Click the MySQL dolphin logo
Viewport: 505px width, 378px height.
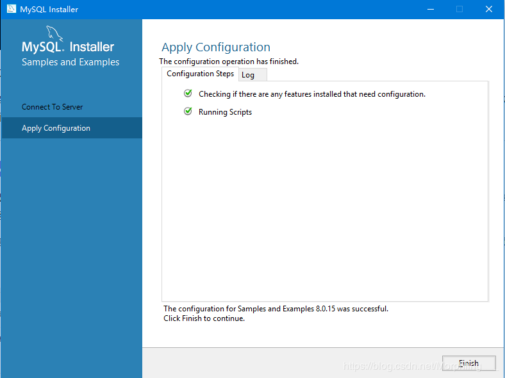point(54,33)
